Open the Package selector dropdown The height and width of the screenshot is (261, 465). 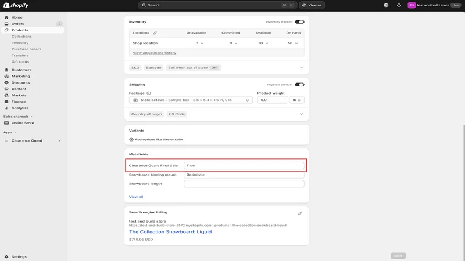coord(191,100)
